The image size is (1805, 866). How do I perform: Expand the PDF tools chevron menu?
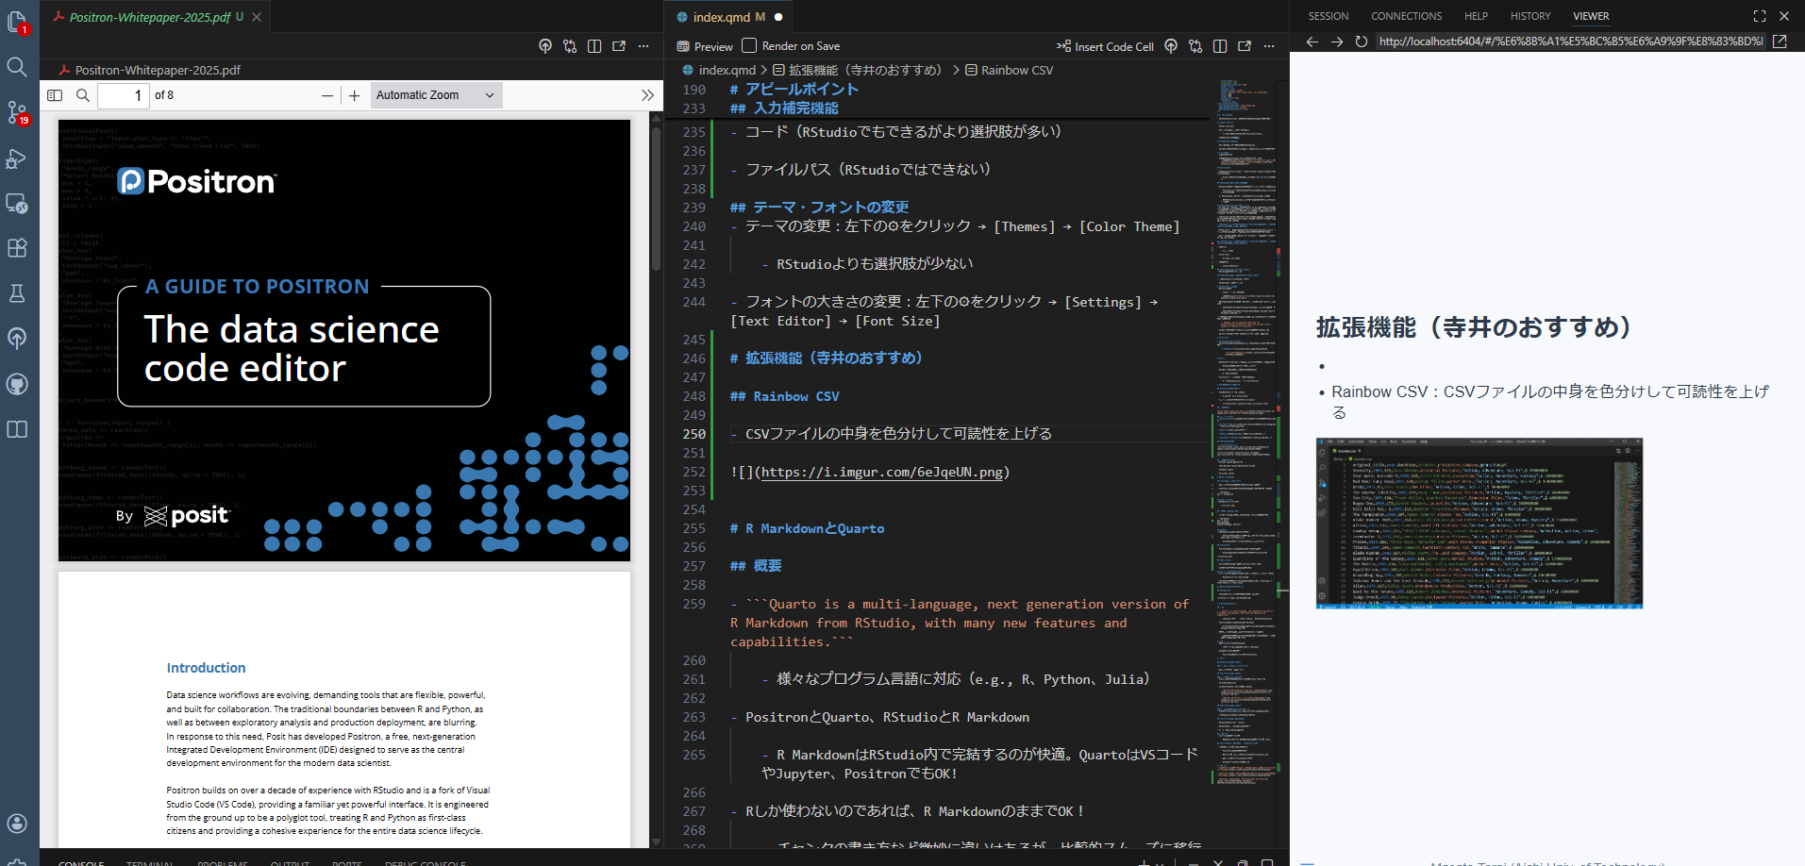click(x=647, y=95)
